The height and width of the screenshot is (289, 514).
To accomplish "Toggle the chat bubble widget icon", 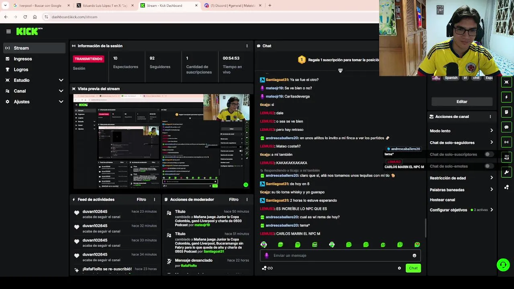I will click(506, 127).
